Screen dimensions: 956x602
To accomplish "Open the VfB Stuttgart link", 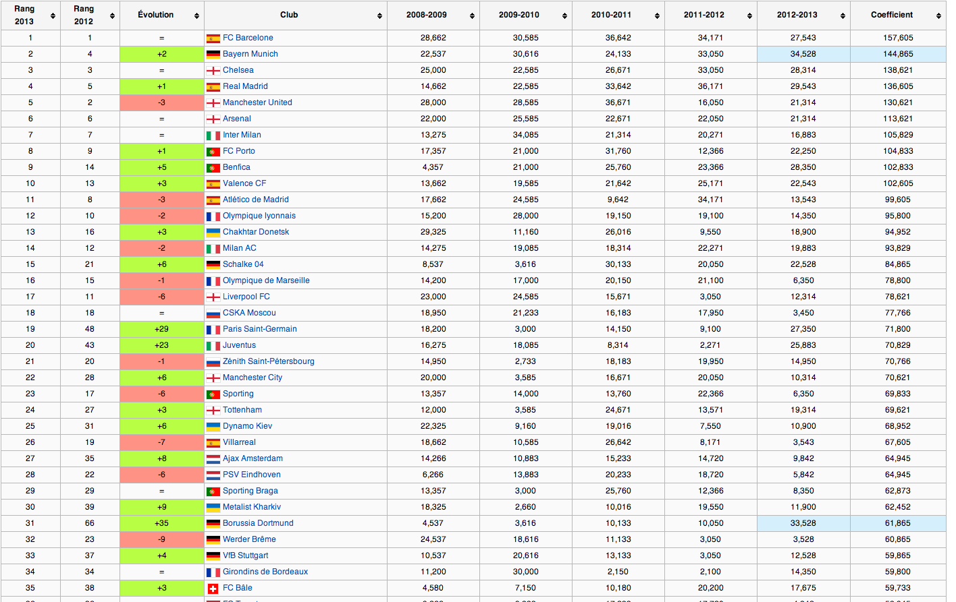I will pyautogui.click(x=246, y=555).
